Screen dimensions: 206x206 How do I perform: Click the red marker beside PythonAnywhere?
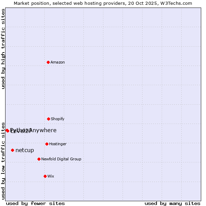(7, 130)
